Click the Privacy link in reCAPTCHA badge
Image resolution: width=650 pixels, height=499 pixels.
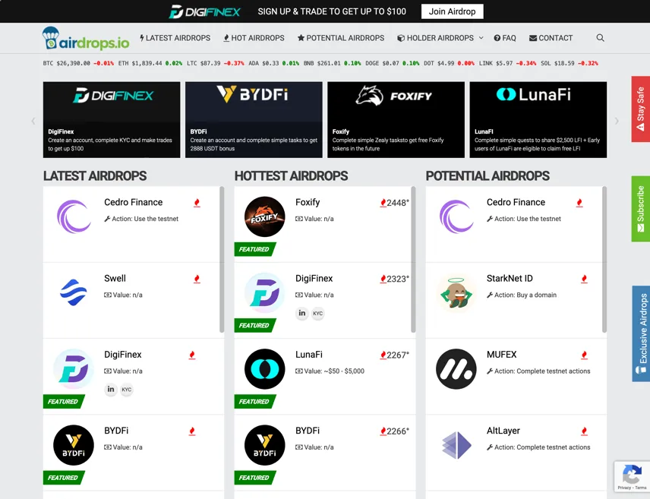pos(624,488)
